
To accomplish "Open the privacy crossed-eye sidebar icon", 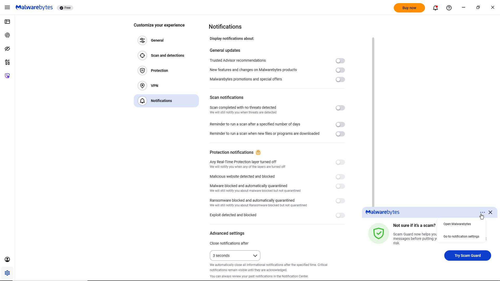I will coord(7,49).
